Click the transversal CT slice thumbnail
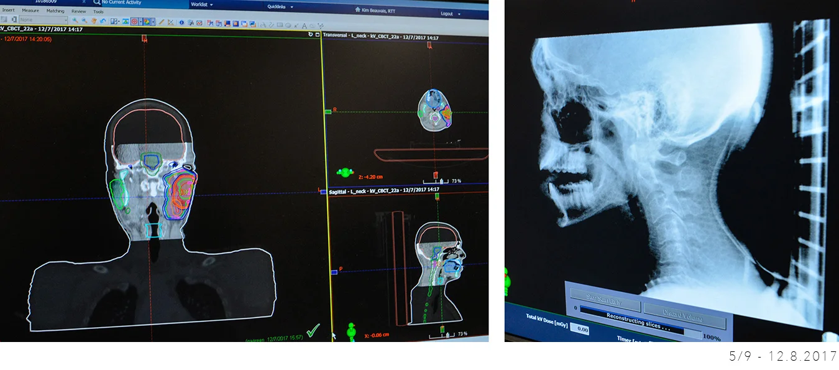The image size is (839, 370). [x=434, y=109]
